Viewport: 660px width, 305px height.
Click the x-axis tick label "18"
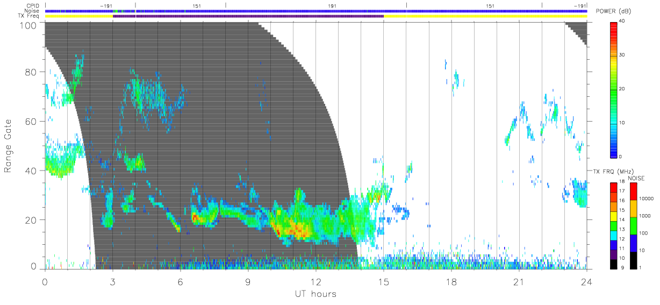click(451, 281)
